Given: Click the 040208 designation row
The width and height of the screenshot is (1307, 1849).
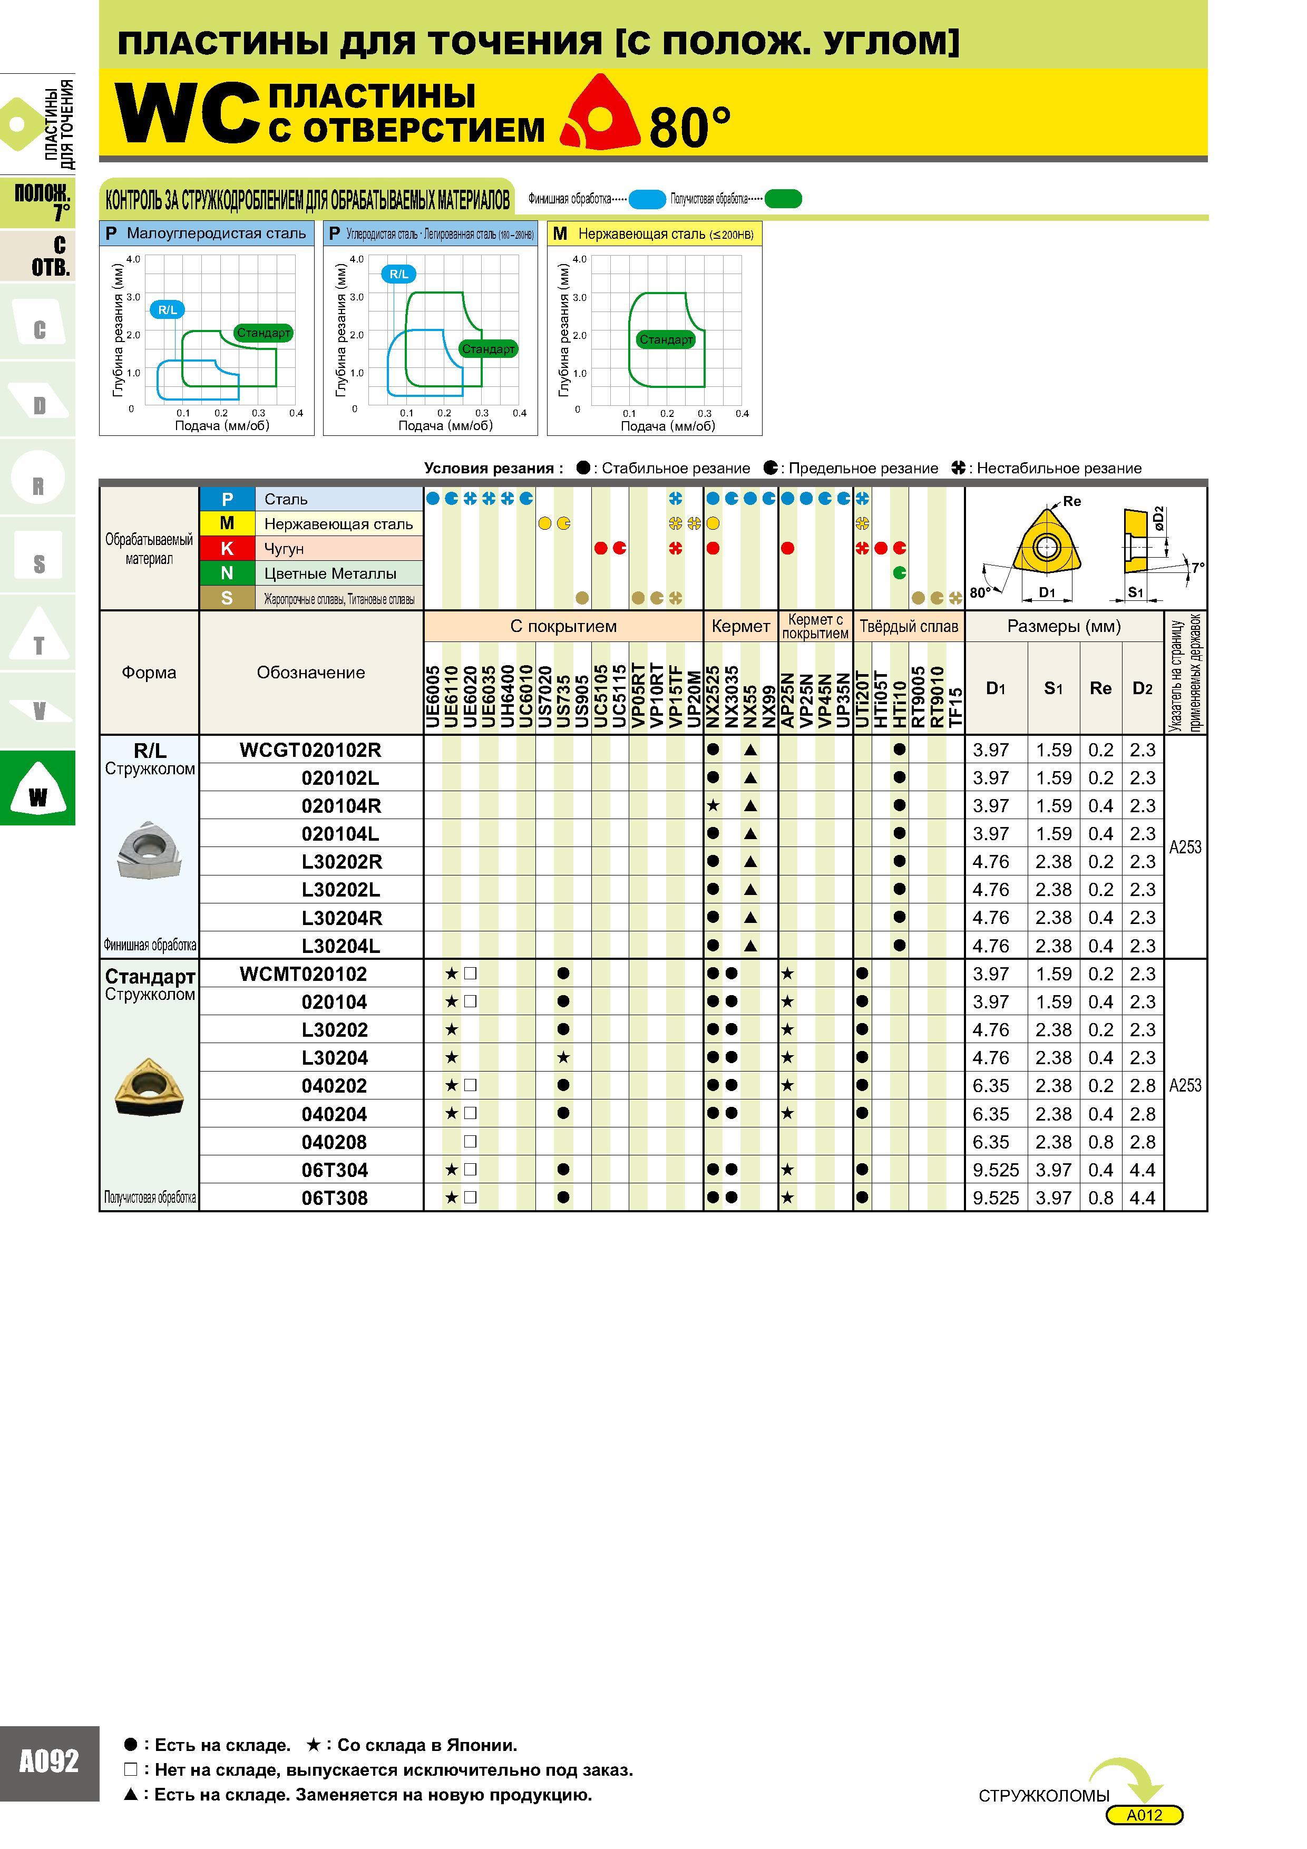Looking at the screenshot, I should click(311, 1142).
